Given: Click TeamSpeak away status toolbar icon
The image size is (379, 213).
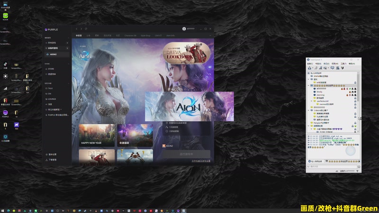Looking at the screenshot, I should point(321,68).
